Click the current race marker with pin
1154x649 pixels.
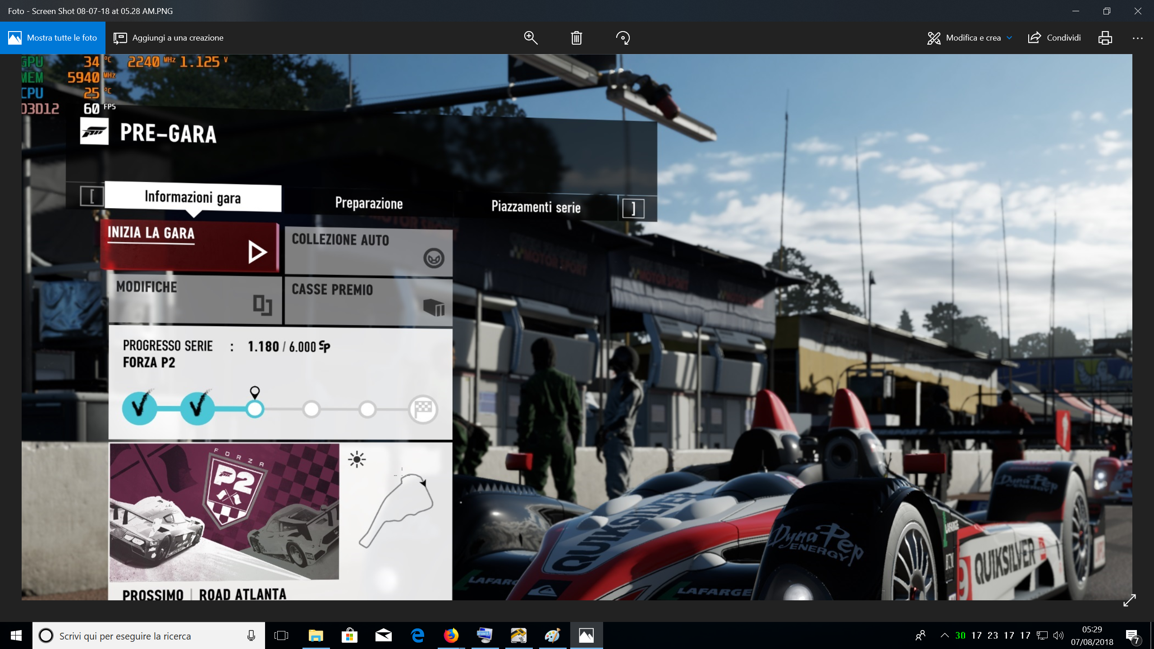(x=255, y=409)
